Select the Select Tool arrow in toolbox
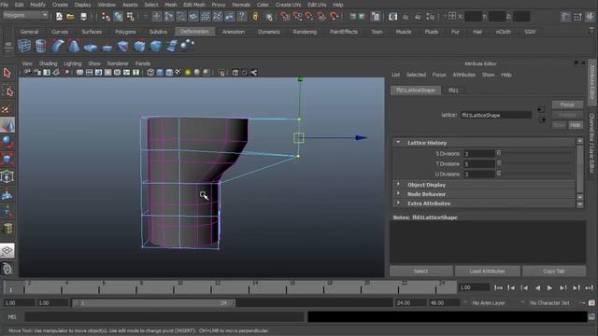Viewport: 598px width, 336px height. [x=7, y=73]
